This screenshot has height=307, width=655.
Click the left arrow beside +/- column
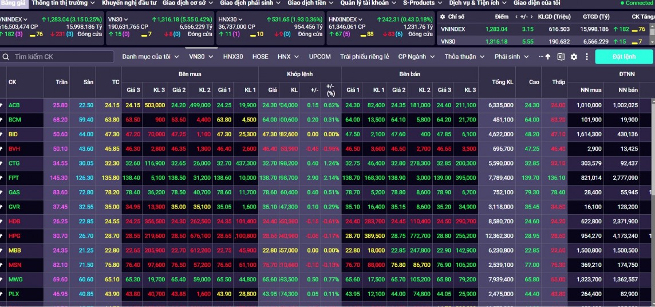518,17
